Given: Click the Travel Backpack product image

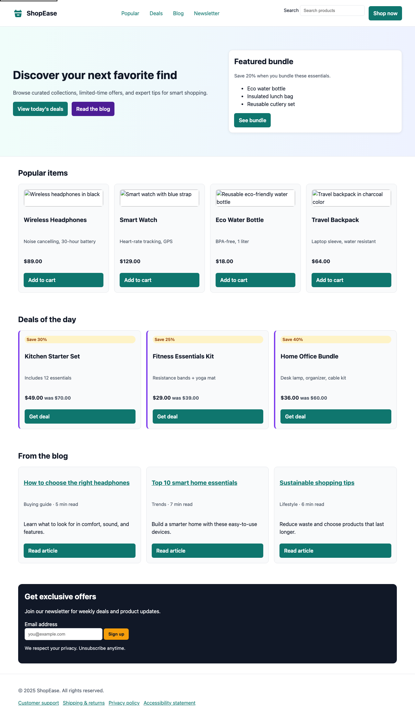Looking at the screenshot, I should click(x=351, y=198).
